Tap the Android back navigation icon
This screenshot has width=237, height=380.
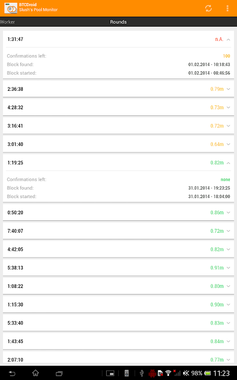click(x=12, y=373)
